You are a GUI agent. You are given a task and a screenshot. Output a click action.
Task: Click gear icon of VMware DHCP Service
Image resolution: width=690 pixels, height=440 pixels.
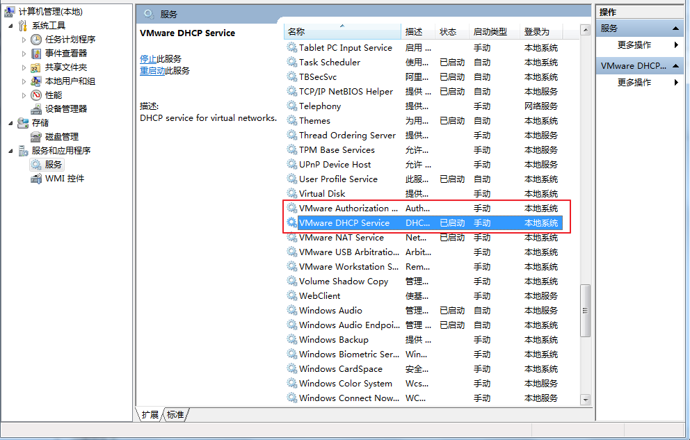(x=291, y=222)
